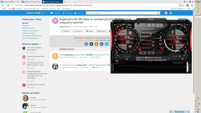Select profile slot 1 in Afterburner

click(168, 59)
